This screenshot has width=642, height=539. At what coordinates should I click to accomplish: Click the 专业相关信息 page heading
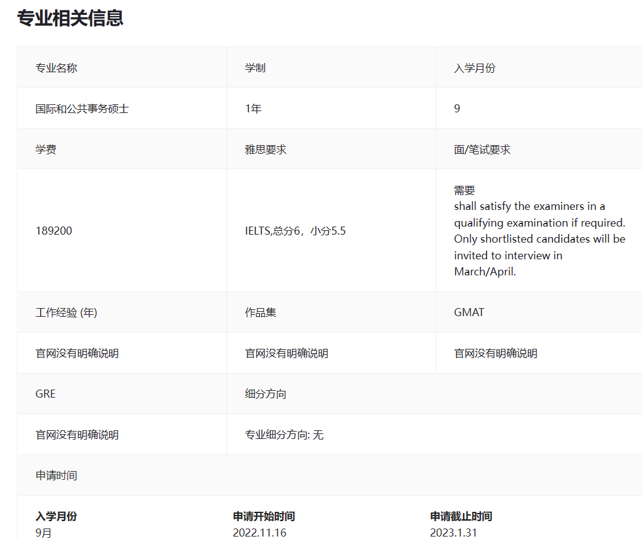70,19
